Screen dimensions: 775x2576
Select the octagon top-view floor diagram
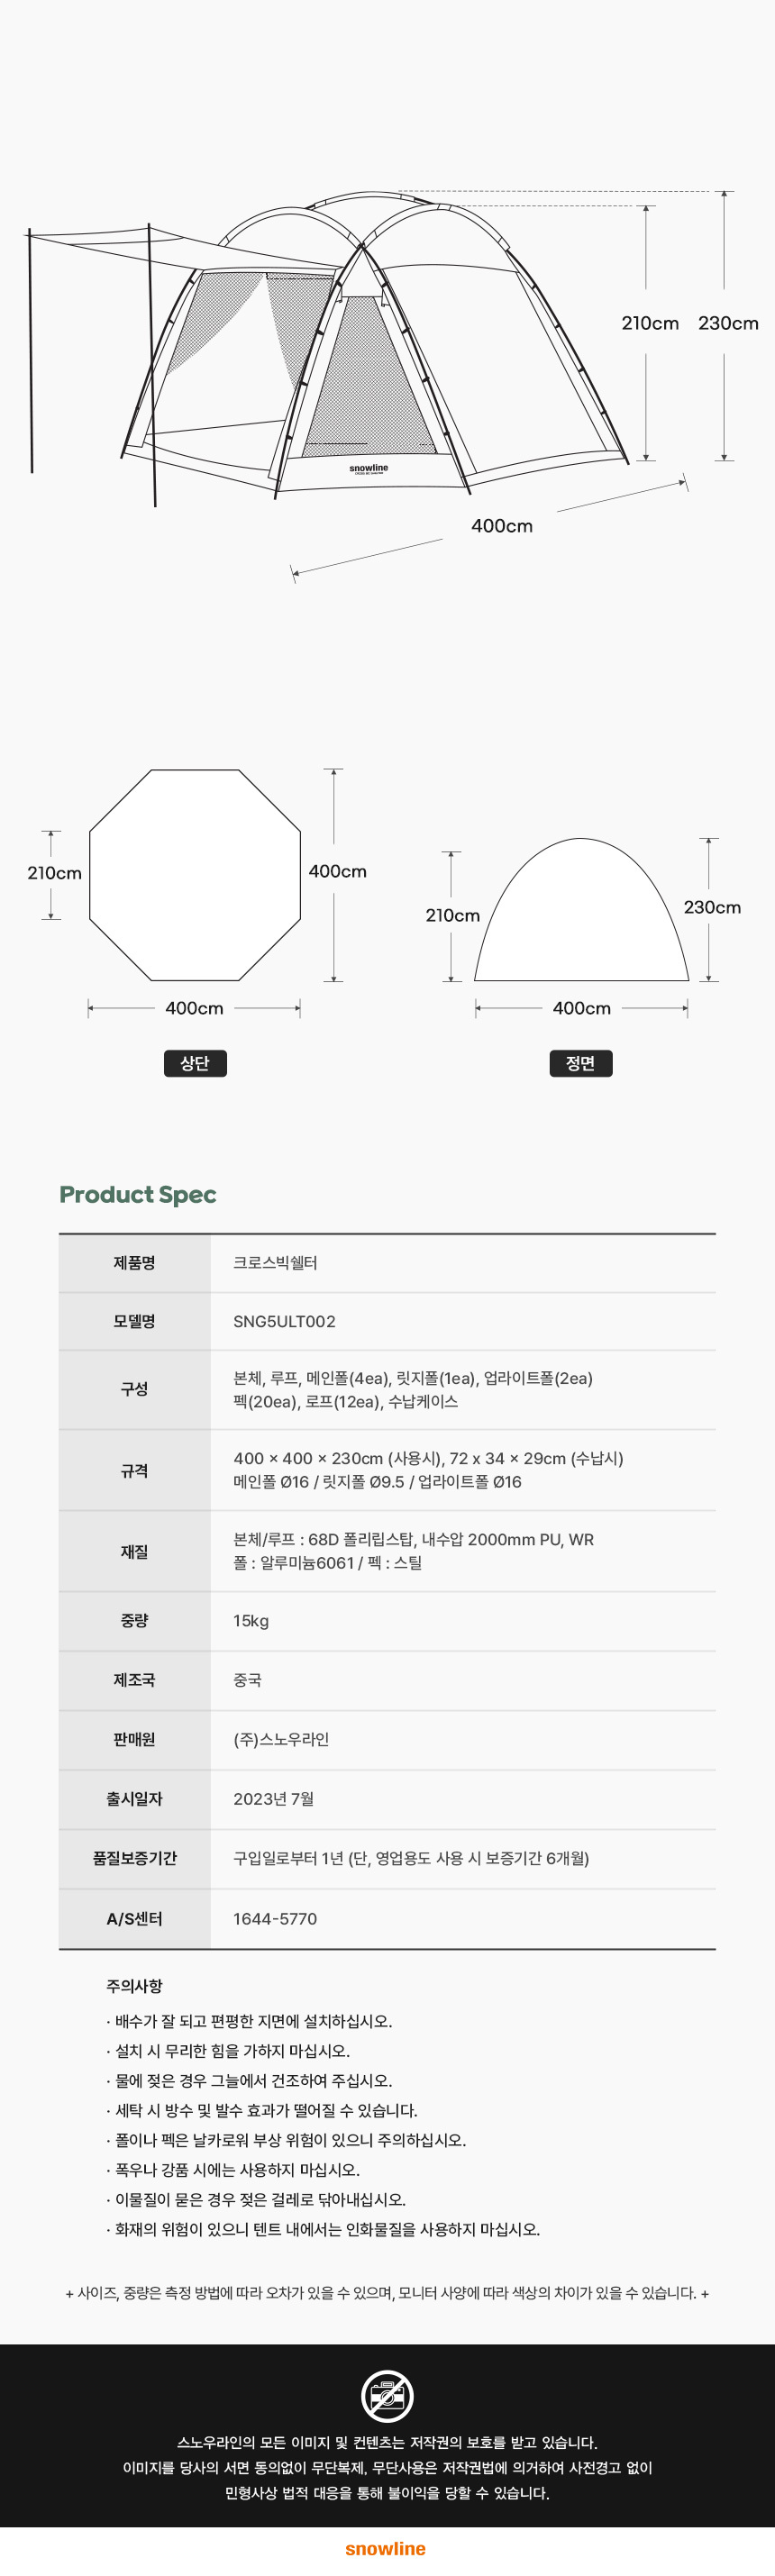click(x=195, y=874)
